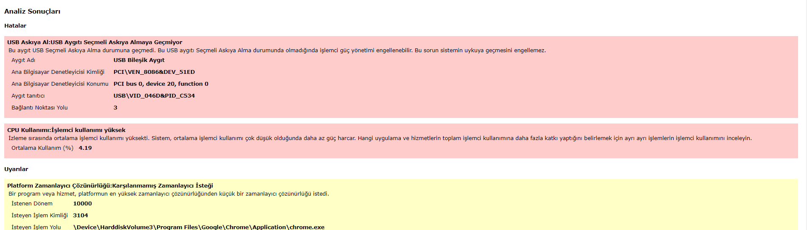The image size is (807, 230).
Task: Select the 4.19 average usage value
Action: tap(85, 148)
